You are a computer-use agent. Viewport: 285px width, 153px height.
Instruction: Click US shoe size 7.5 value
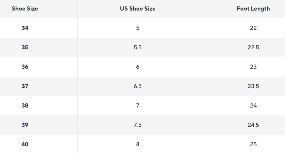pyautogui.click(x=137, y=125)
